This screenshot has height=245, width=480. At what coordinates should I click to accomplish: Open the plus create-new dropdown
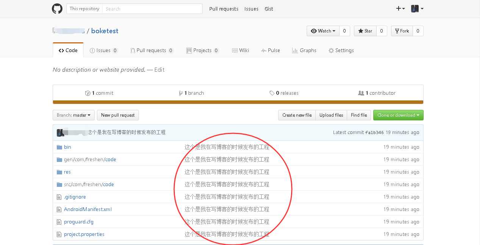pos(401,9)
